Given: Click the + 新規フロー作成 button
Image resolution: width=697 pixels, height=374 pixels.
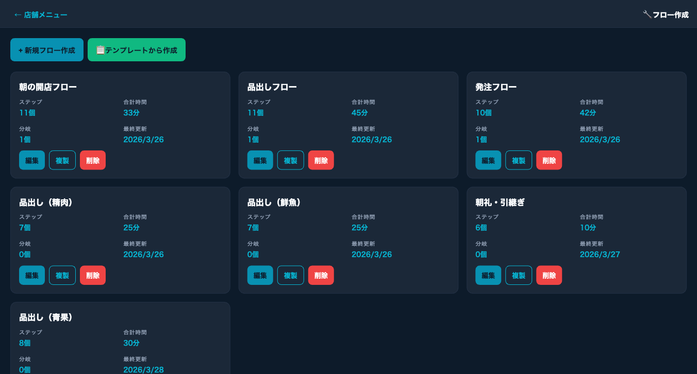Looking at the screenshot, I should pyautogui.click(x=47, y=50).
